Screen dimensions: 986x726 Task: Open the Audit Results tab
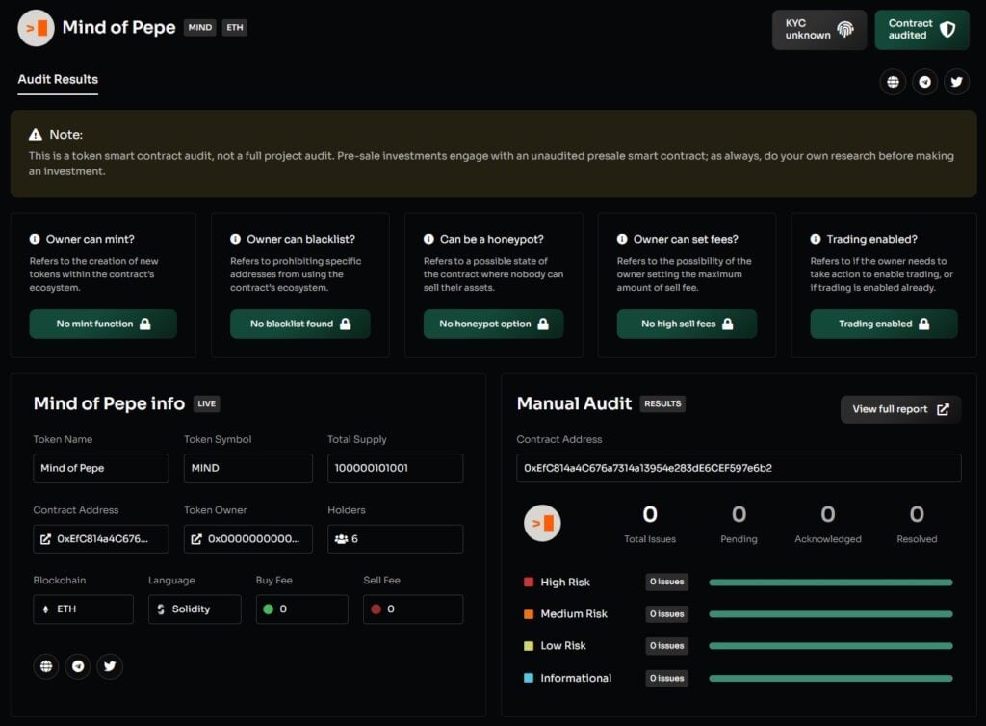click(58, 80)
